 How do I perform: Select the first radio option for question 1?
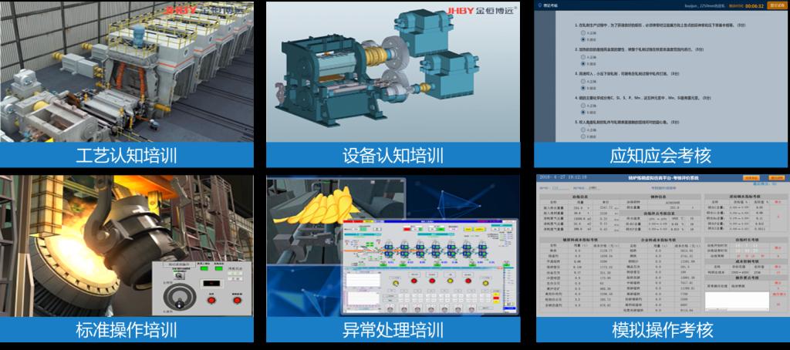click(x=582, y=34)
